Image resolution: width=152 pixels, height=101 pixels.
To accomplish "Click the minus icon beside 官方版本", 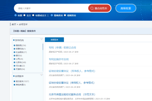I will pos(15,81).
